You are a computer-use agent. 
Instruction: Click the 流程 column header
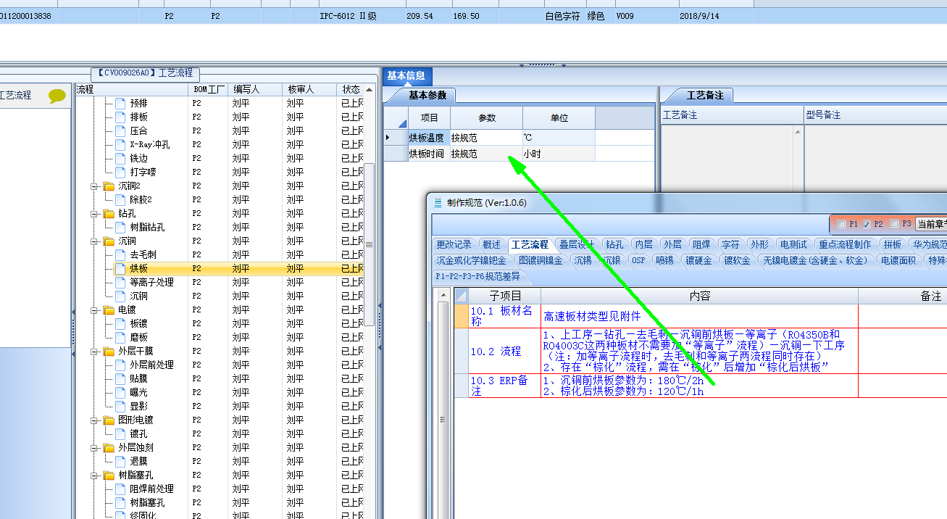point(131,90)
